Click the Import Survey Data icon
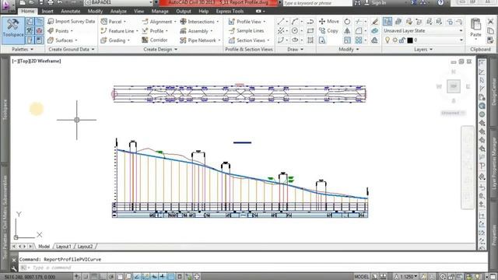 click(x=51, y=22)
